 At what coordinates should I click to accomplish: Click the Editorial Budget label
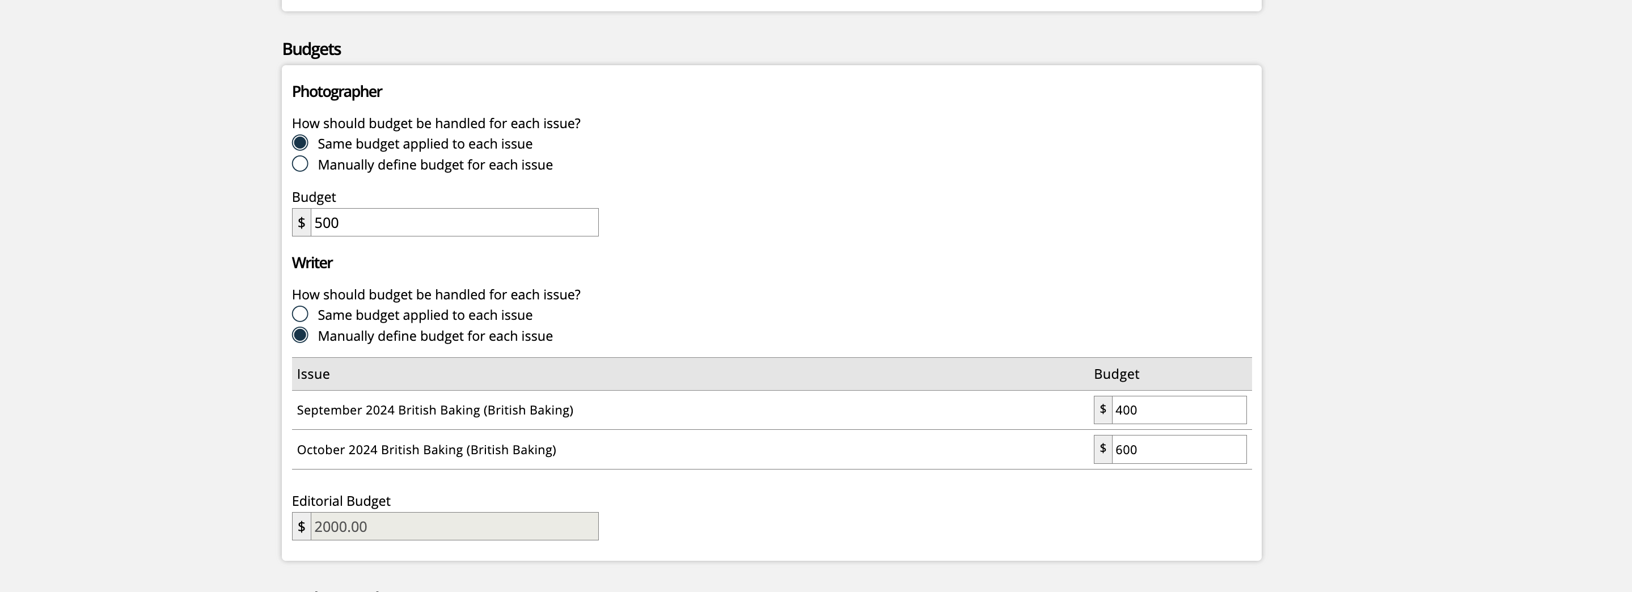click(341, 501)
